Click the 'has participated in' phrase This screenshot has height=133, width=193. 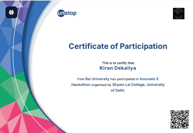point(124,79)
